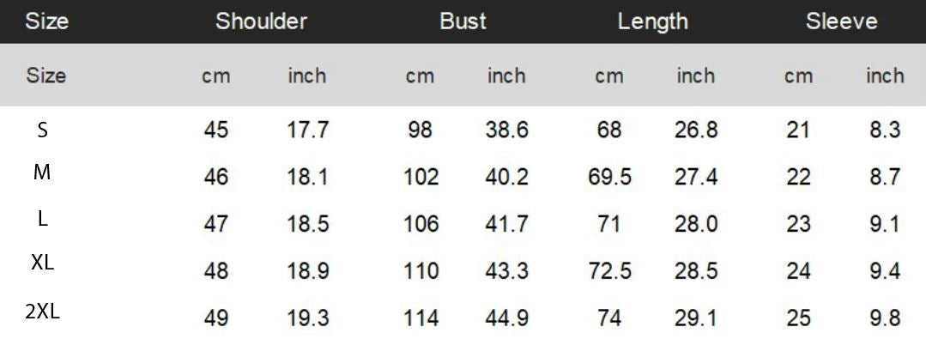
Task: Click the 19.3 shoulder inch value
Action: [x=308, y=318]
